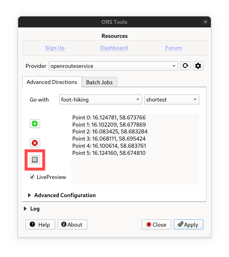Viewport: 229px width, 257px height.
Task: Click the red clear waypoints icon
Action: [35, 143]
